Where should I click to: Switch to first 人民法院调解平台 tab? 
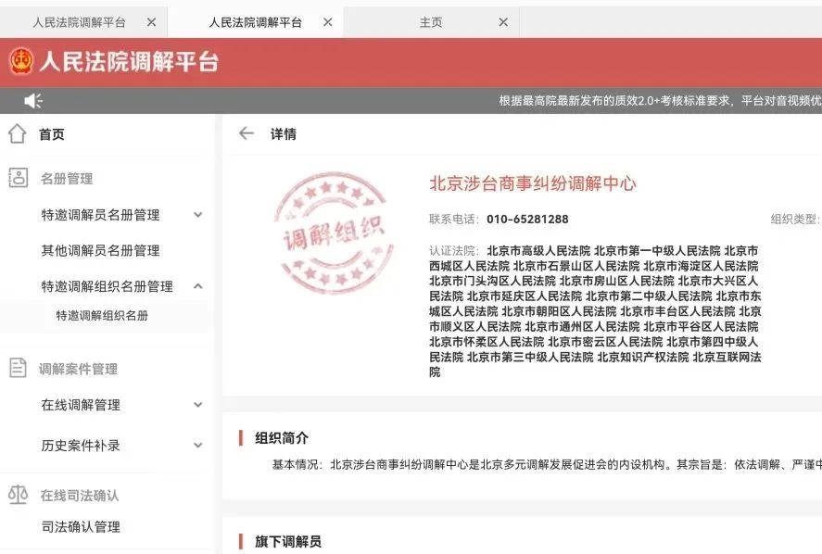pos(79,22)
